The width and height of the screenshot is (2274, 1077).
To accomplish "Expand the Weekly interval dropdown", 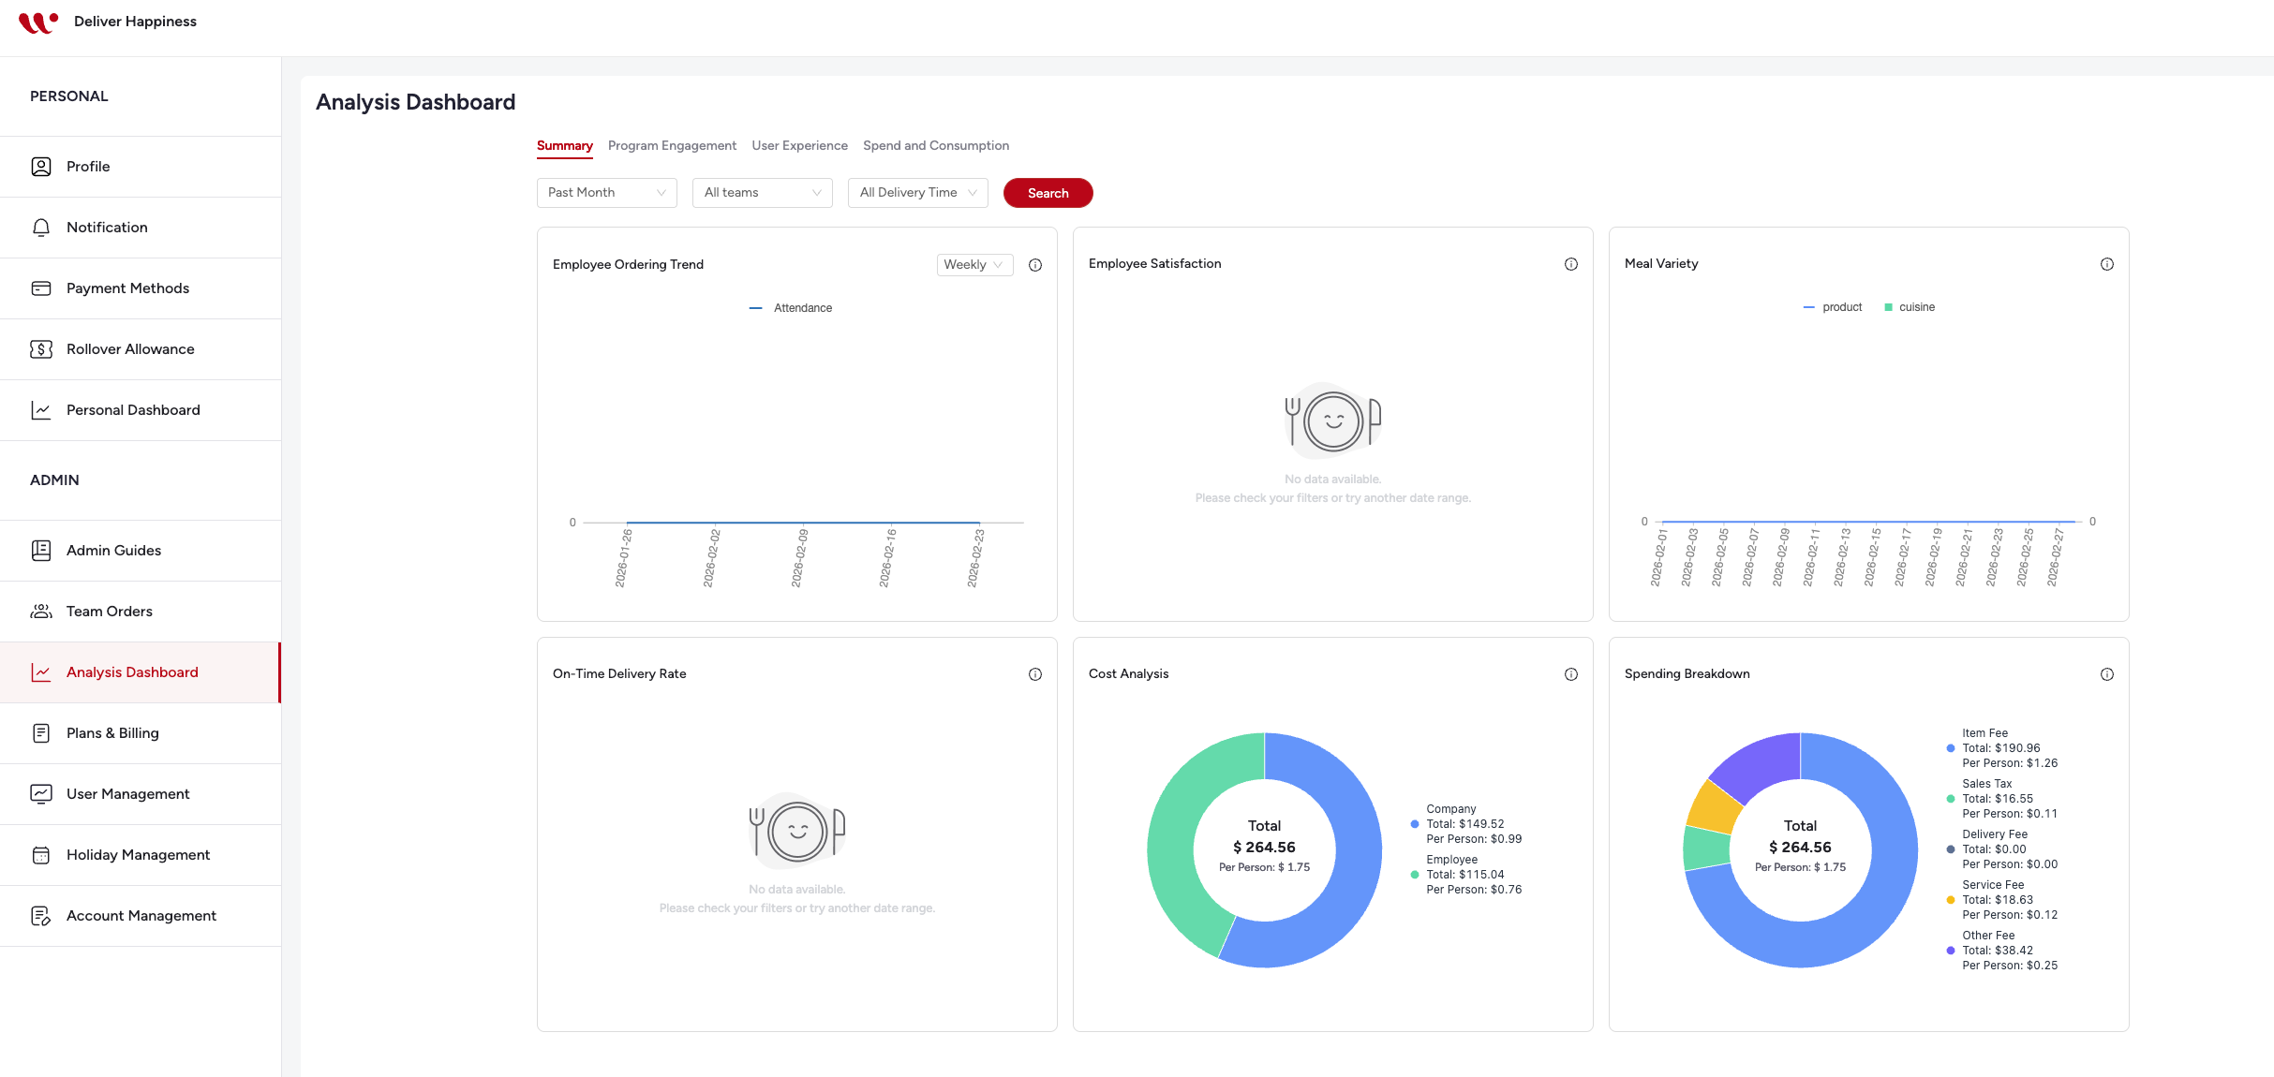I will 974,265.
